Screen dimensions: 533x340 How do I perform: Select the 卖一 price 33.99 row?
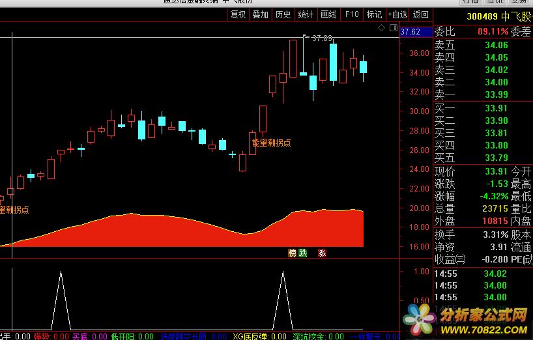point(482,94)
